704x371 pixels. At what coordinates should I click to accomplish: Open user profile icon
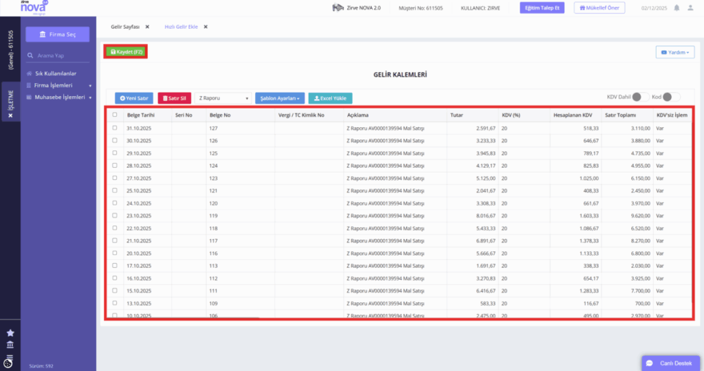tap(690, 8)
